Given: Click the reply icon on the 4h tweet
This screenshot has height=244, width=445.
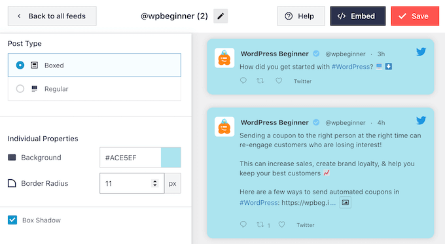Looking at the screenshot, I should (x=243, y=224).
